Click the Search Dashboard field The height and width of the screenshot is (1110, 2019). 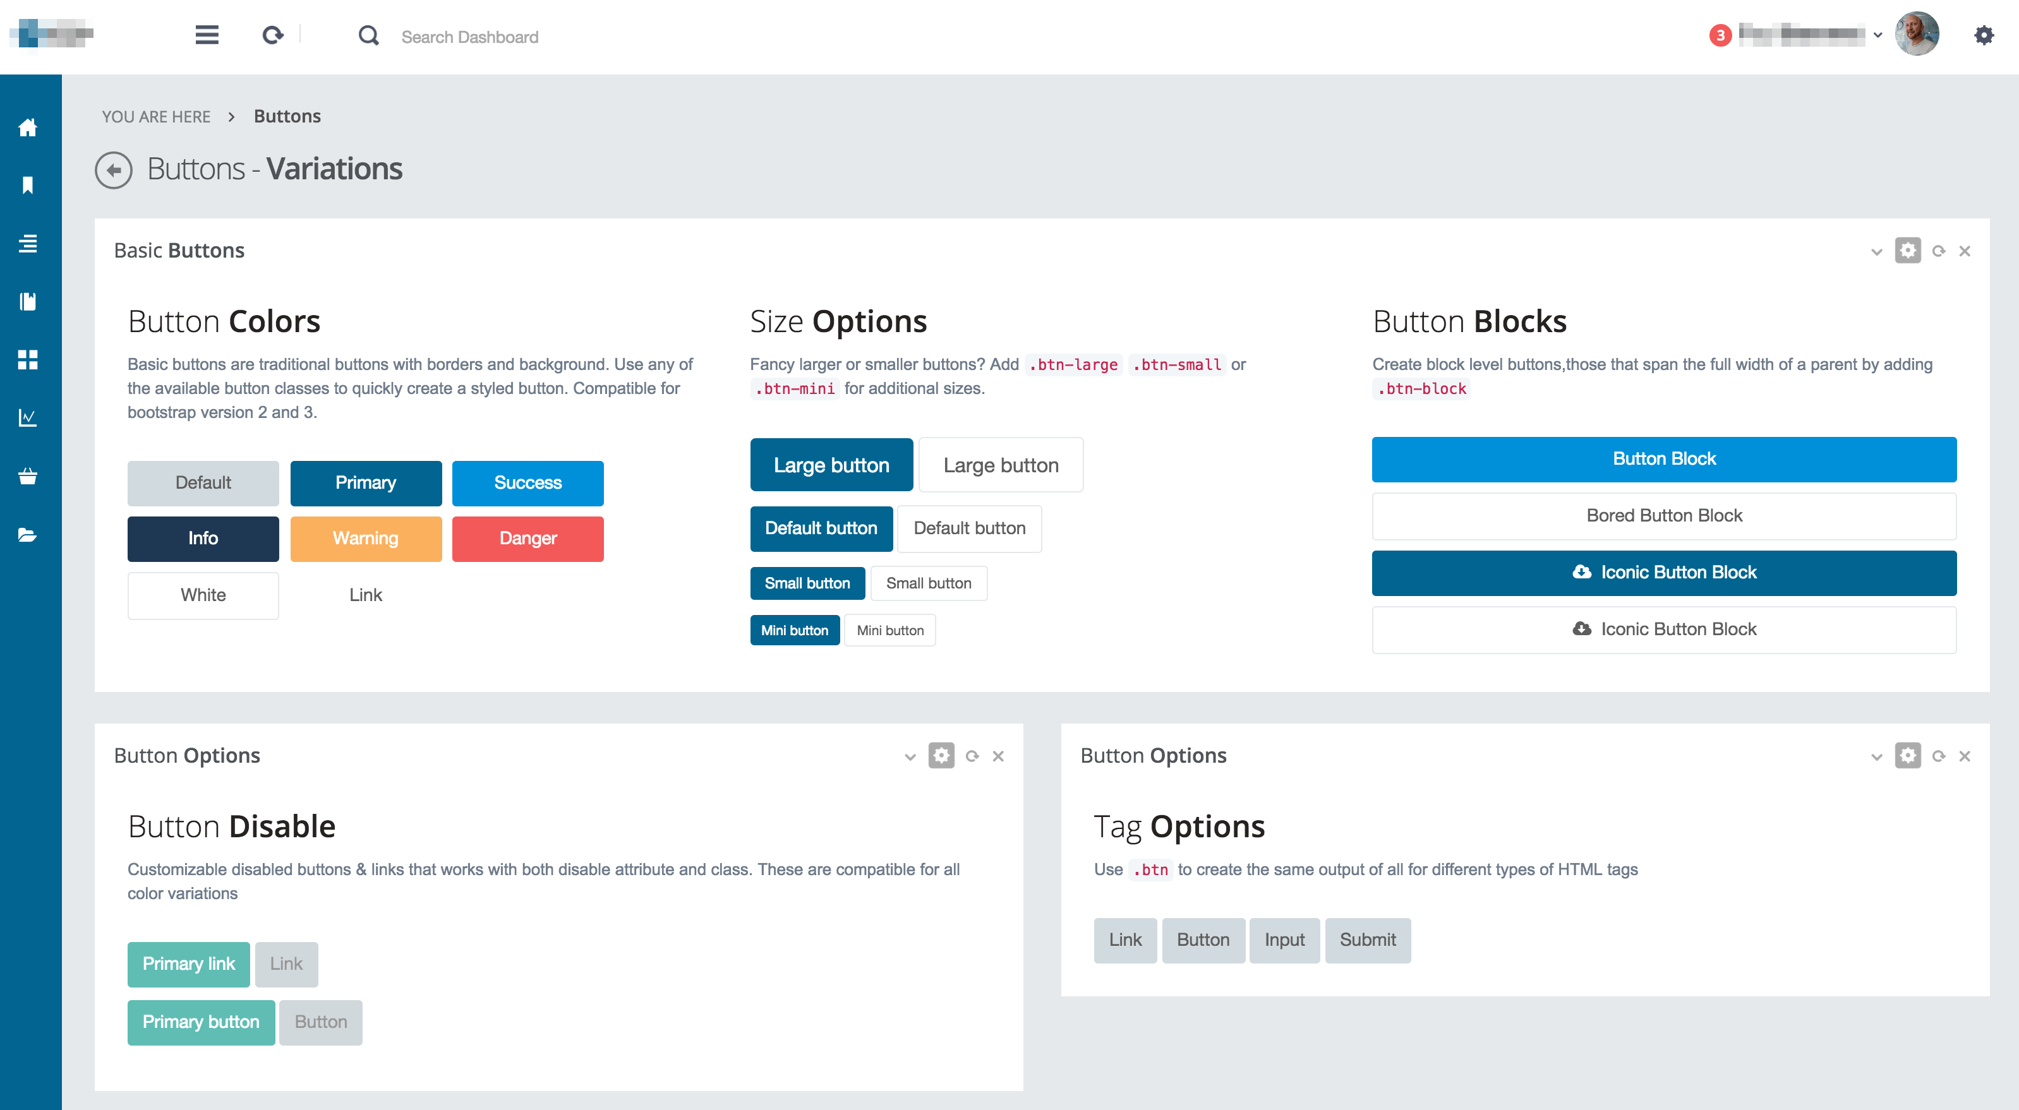pyautogui.click(x=469, y=37)
